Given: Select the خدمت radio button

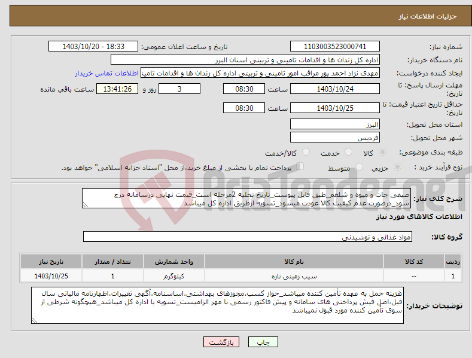Looking at the screenshot, I should coord(348,152).
